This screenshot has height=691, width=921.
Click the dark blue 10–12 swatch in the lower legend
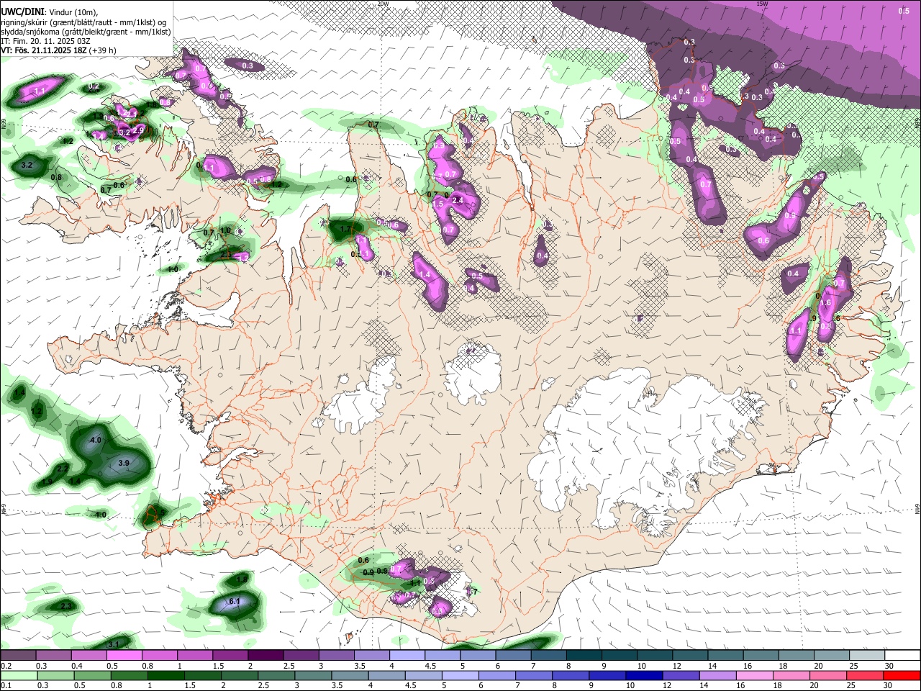[x=643, y=675]
